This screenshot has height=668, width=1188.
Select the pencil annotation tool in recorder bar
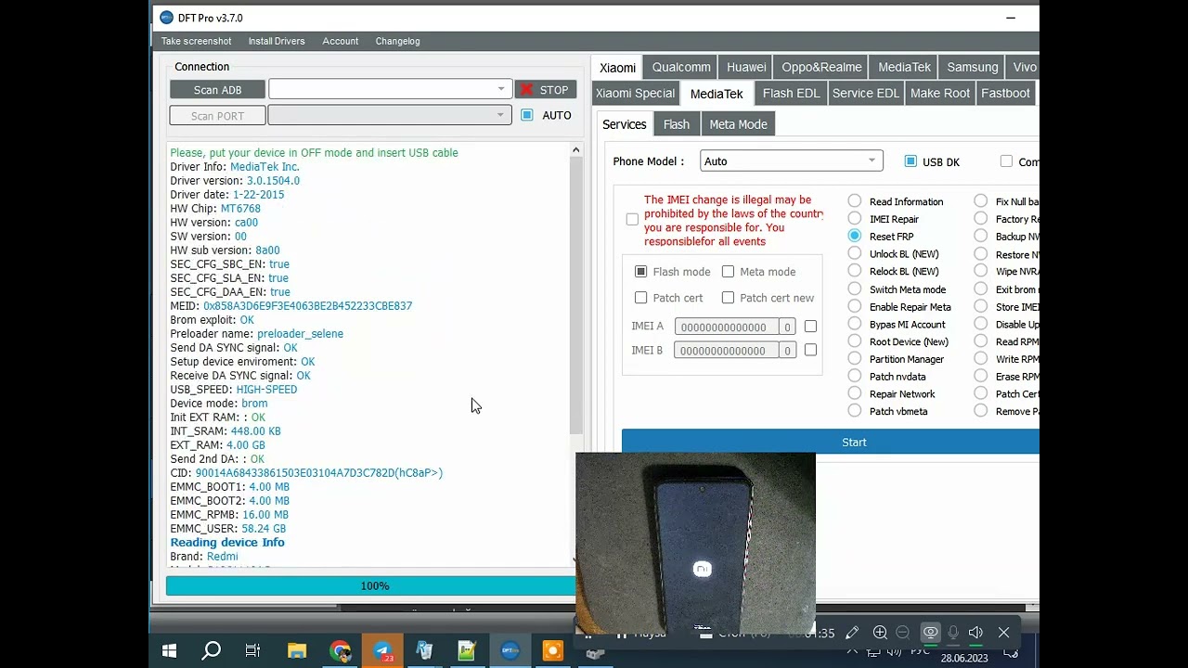852,633
